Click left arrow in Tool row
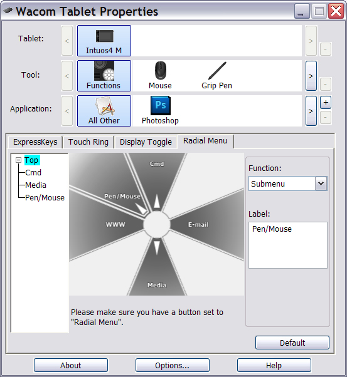This screenshot has width=347, height=377. point(67,76)
